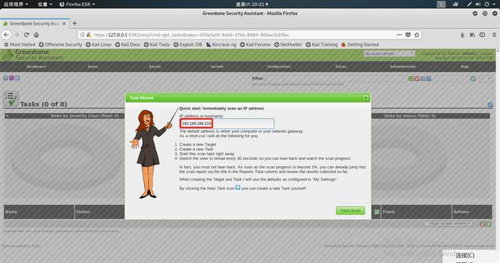500x263 pixels.
Task: Close the Task Wizard dialog
Action: 366,98
